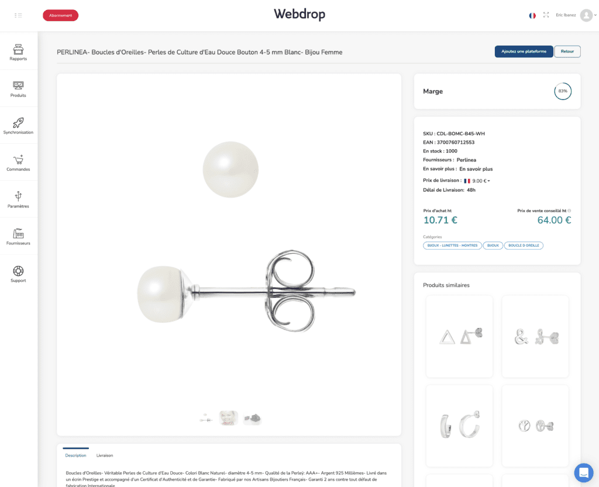The image size is (599, 487).
Task: Click the Ajoutez une plateforme button
Action: click(x=524, y=51)
